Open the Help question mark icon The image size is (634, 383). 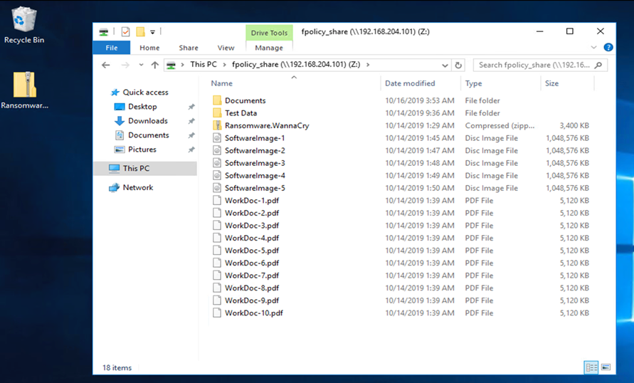(x=608, y=48)
